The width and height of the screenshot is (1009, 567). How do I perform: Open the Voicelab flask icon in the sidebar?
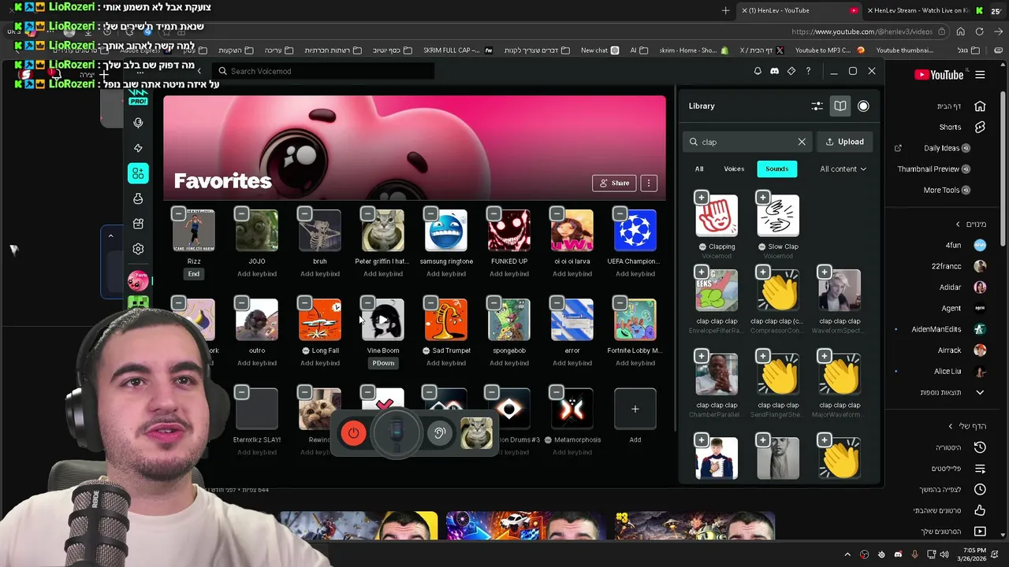point(138,198)
